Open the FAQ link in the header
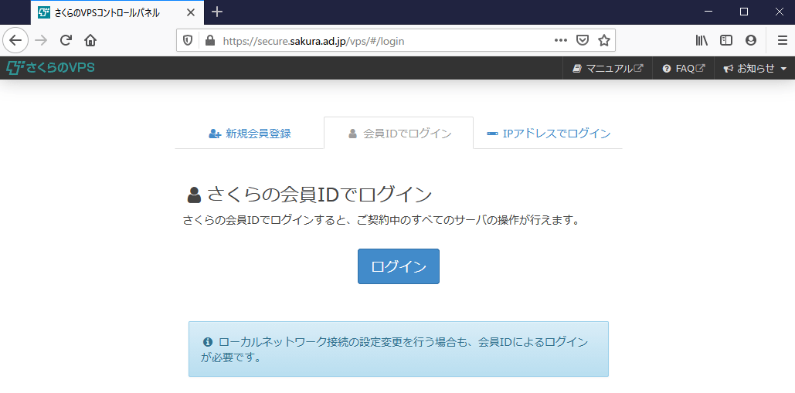This screenshot has width=795, height=393. click(x=683, y=69)
